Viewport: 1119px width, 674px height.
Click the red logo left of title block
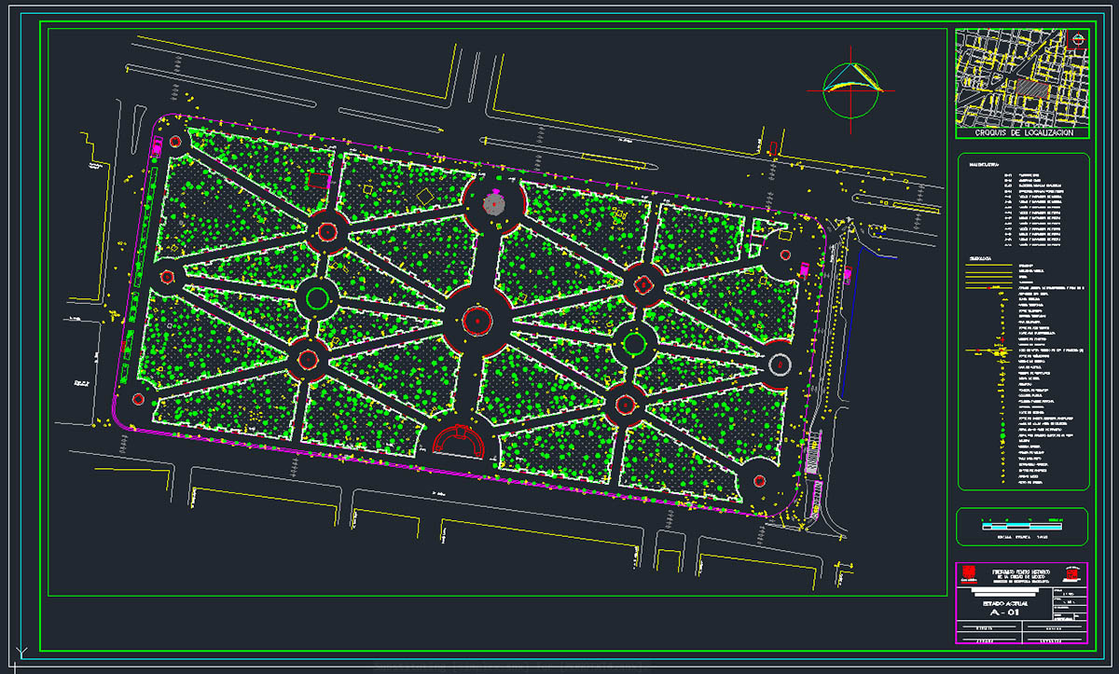(969, 572)
